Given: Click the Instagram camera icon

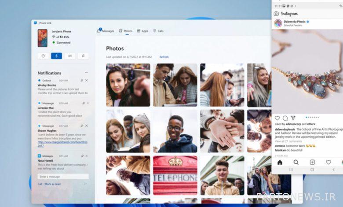Looking at the screenshot, I should pos(276,14).
